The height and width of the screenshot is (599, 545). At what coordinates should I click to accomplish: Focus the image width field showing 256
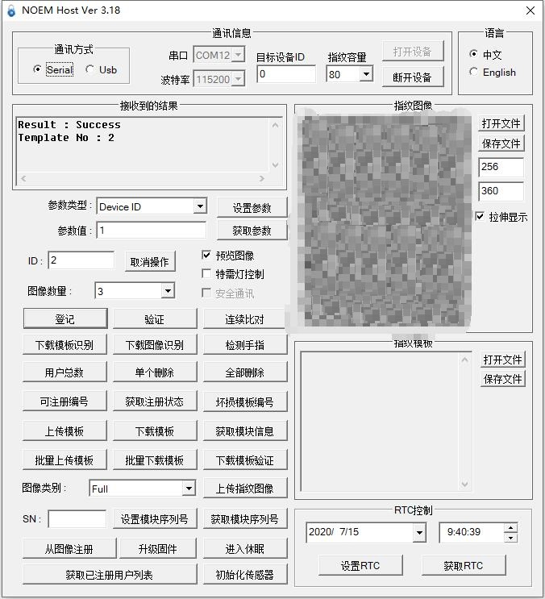(x=501, y=167)
